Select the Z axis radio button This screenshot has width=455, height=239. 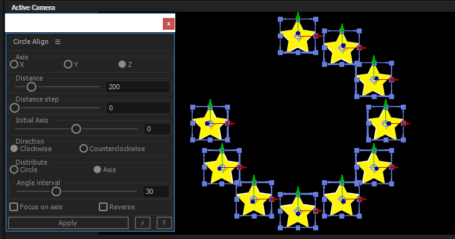click(122, 64)
